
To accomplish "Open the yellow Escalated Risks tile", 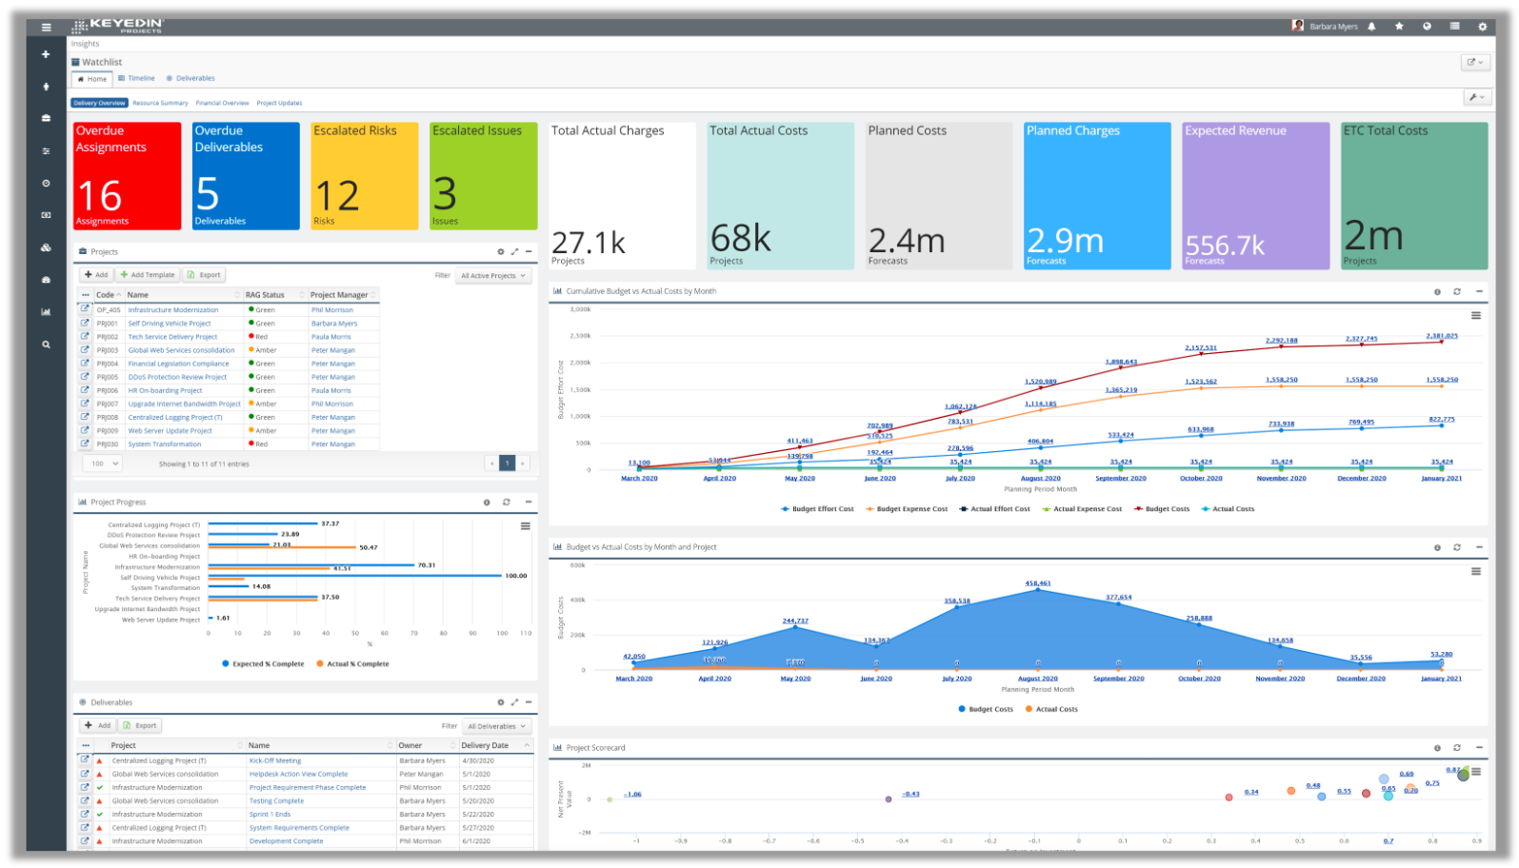I will pyautogui.click(x=365, y=176).
